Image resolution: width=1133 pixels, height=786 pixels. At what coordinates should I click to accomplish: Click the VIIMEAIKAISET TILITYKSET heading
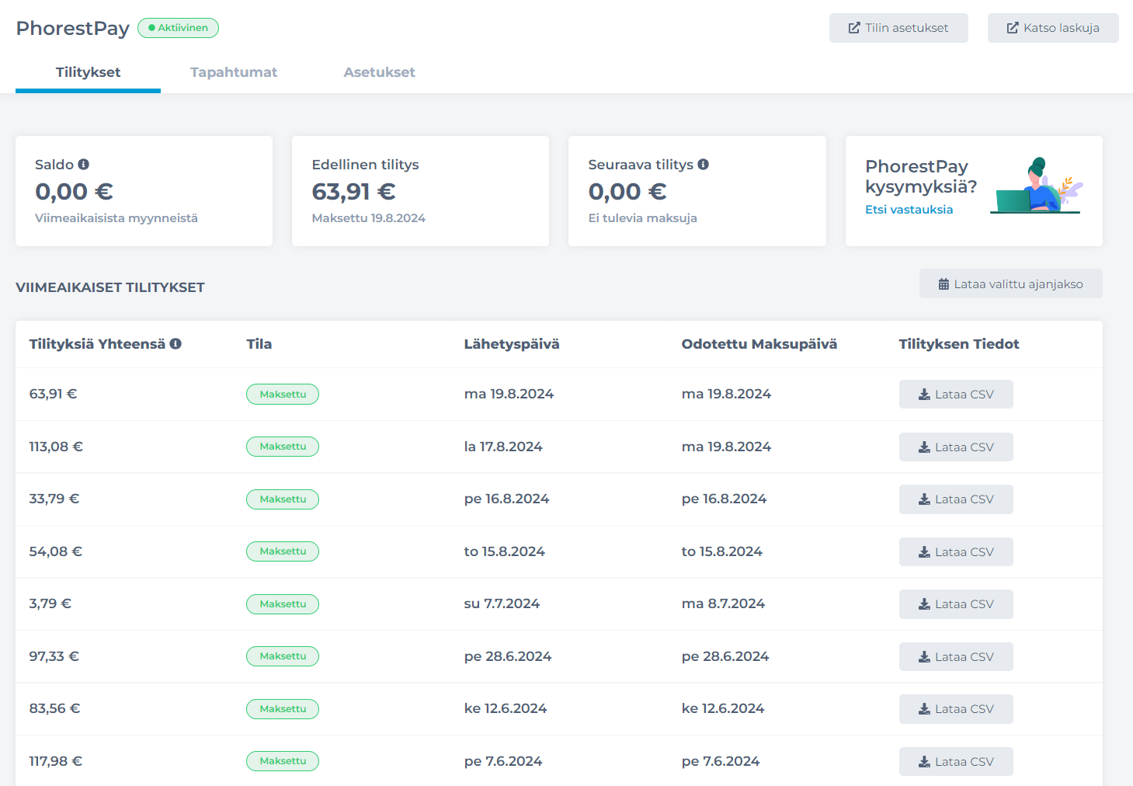[110, 287]
